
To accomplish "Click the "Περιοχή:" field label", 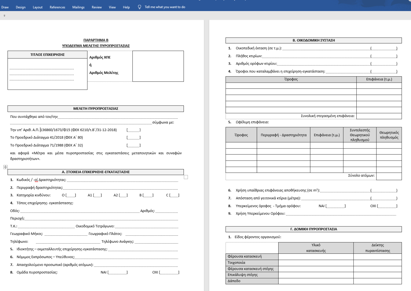I will pos(17,218).
